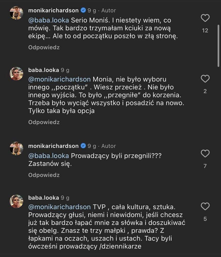Click baba.looka's avatar beside "Monia, nie było wyboru"

click(16, 74)
